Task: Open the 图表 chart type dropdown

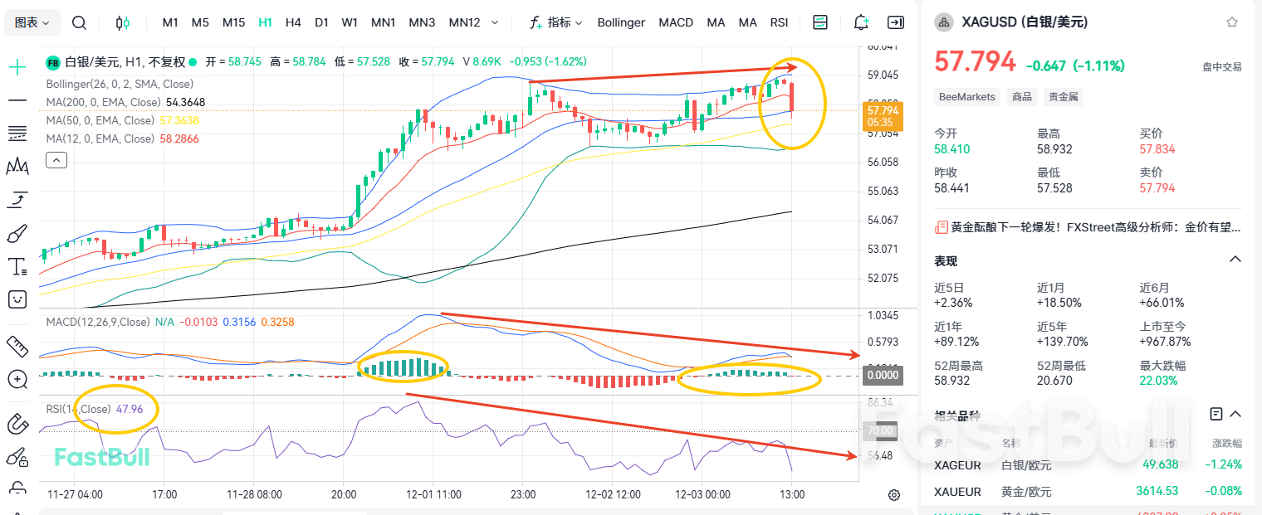Action: pyautogui.click(x=32, y=22)
